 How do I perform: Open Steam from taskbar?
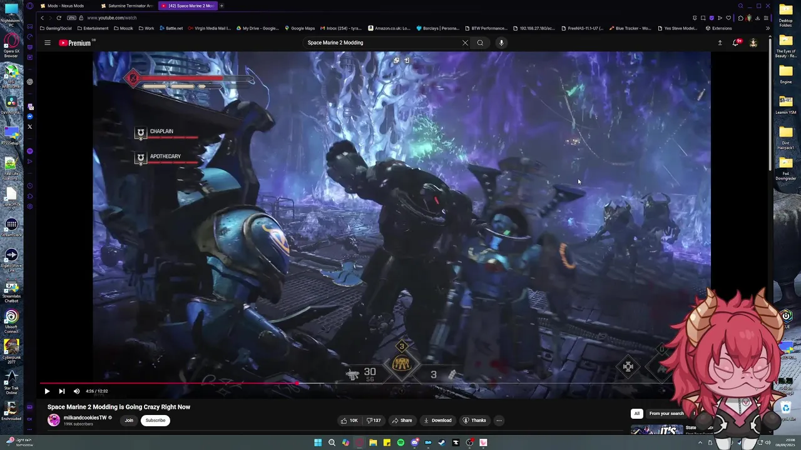point(442,442)
